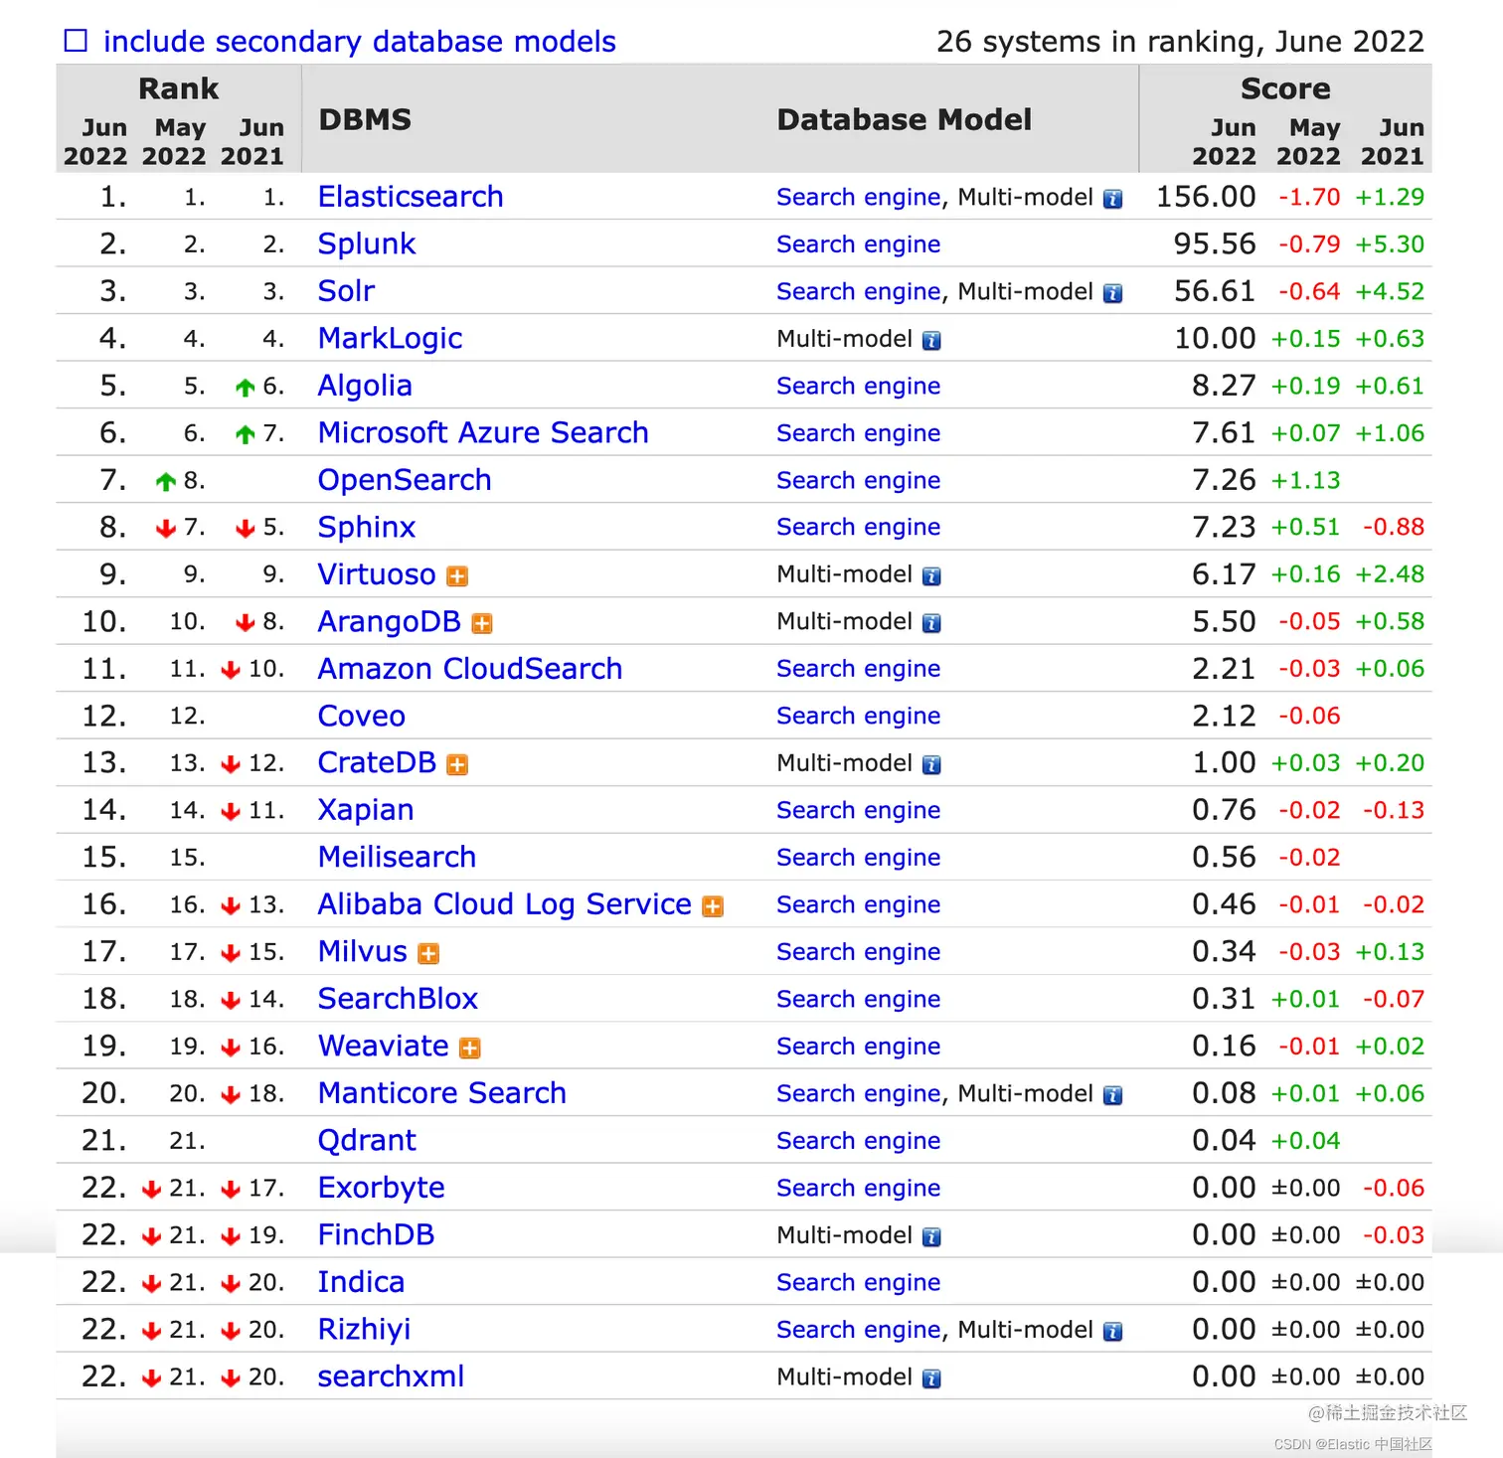Click the info icon next to MarkLogic Multi-model
Image resolution: width=1503 pixels, height=1458 pixels.
(x=931, y=341)
